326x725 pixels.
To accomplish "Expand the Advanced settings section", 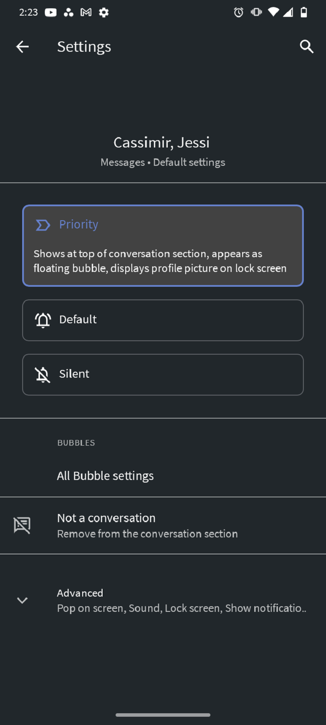I will [x=163, y=600].
